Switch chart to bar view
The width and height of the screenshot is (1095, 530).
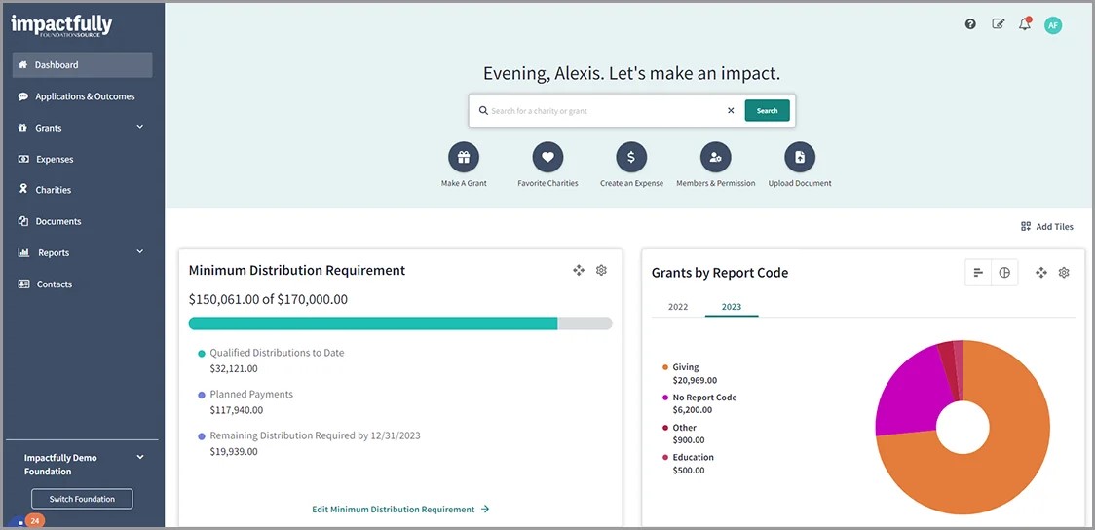pos(978,273)
